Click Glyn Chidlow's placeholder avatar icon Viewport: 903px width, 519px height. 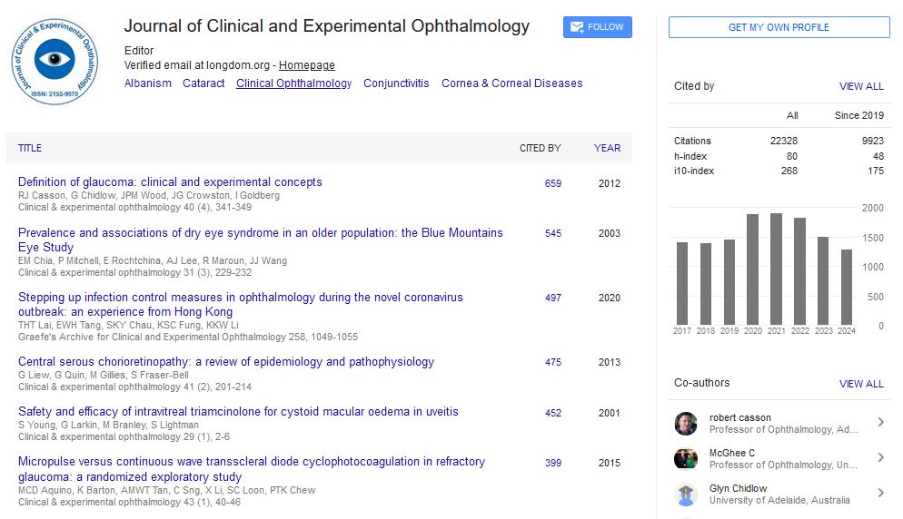[686, 495]
